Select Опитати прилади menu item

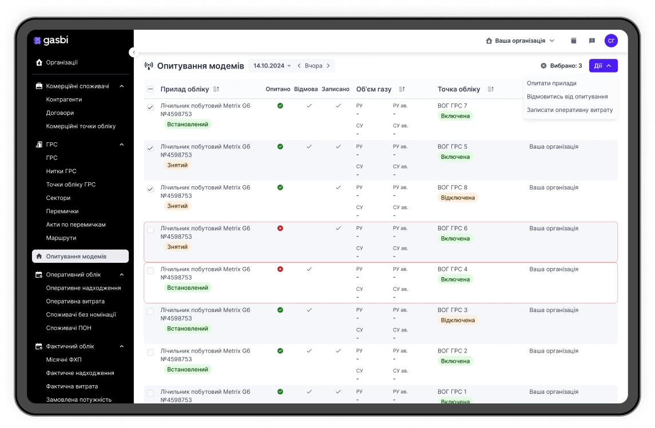tap(551, 83)
